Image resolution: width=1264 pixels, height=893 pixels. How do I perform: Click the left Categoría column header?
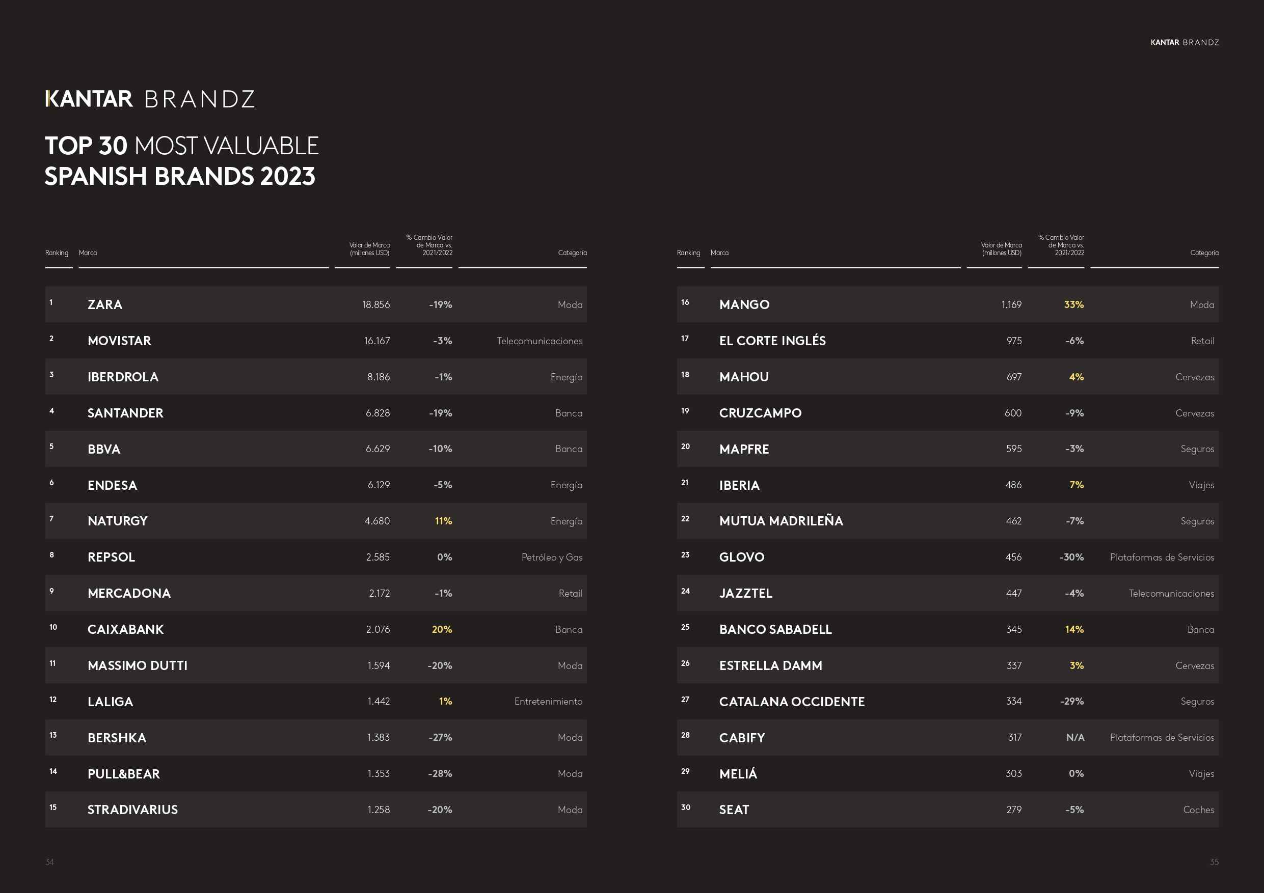[x=572, y=253]
